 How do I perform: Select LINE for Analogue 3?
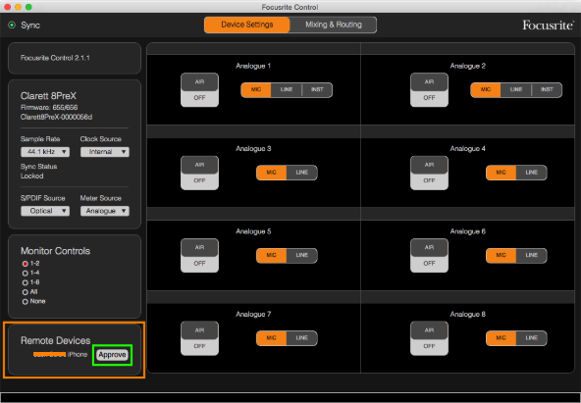click(302, 173)
